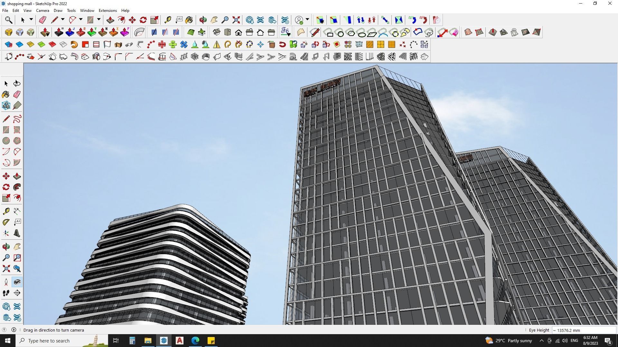
Task: Choose the Protractor tool in left panel
Action: pyautogui.click(x=6, y=222)
